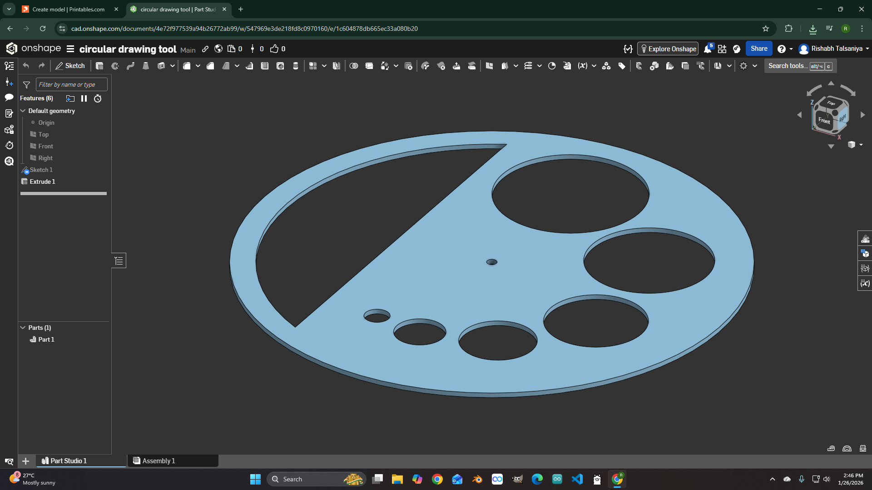Click Explore Onshape button
The image size is (872, 490).
coord(668,49)
